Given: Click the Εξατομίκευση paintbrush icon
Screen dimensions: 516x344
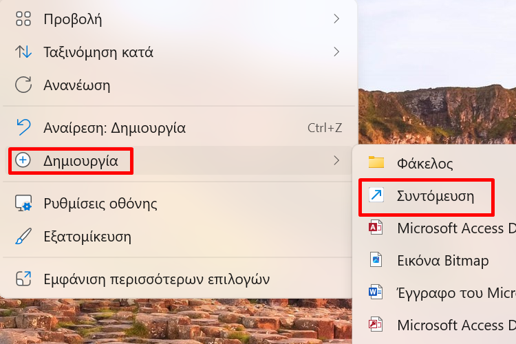Looking at the screenshot, I should coord(23,236).
